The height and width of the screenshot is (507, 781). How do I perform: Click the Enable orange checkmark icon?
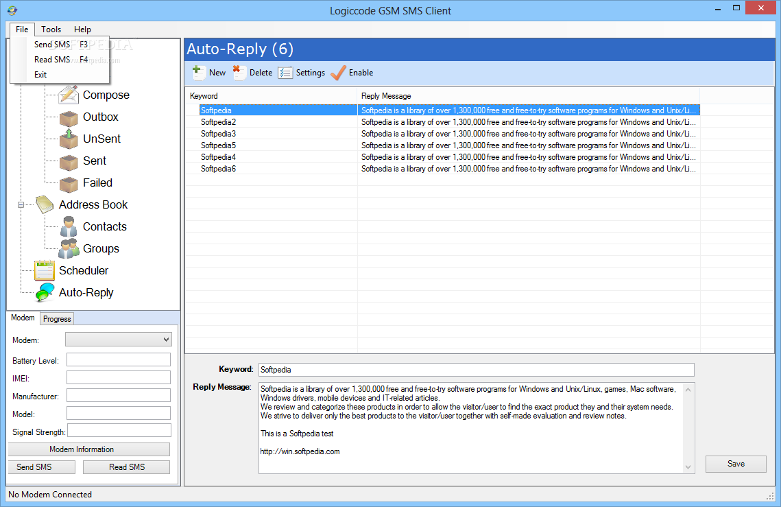point(338,73)
